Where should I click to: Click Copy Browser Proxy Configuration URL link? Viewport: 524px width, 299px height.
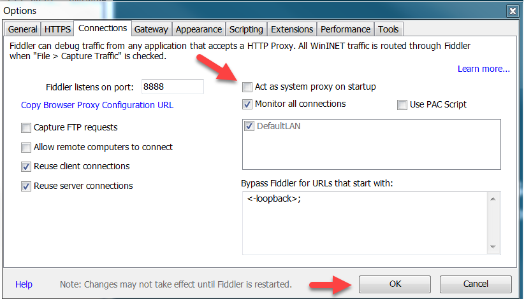click(x=97, y=105)
